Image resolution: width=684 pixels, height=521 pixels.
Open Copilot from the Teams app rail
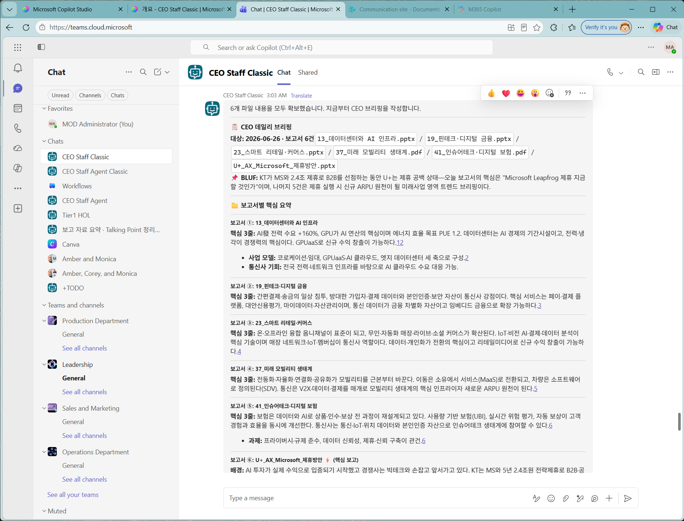coord(18,168)
